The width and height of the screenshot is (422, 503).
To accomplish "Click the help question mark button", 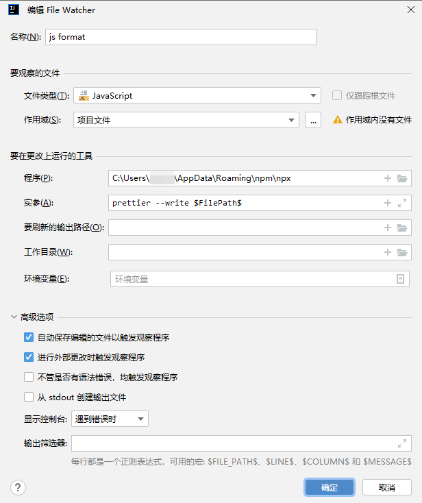I will tap(18, 487).
